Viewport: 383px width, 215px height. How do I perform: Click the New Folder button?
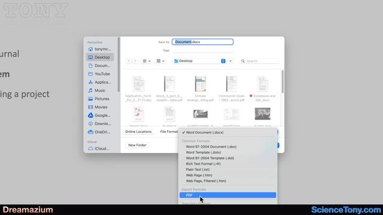click(x=137, y=145)
